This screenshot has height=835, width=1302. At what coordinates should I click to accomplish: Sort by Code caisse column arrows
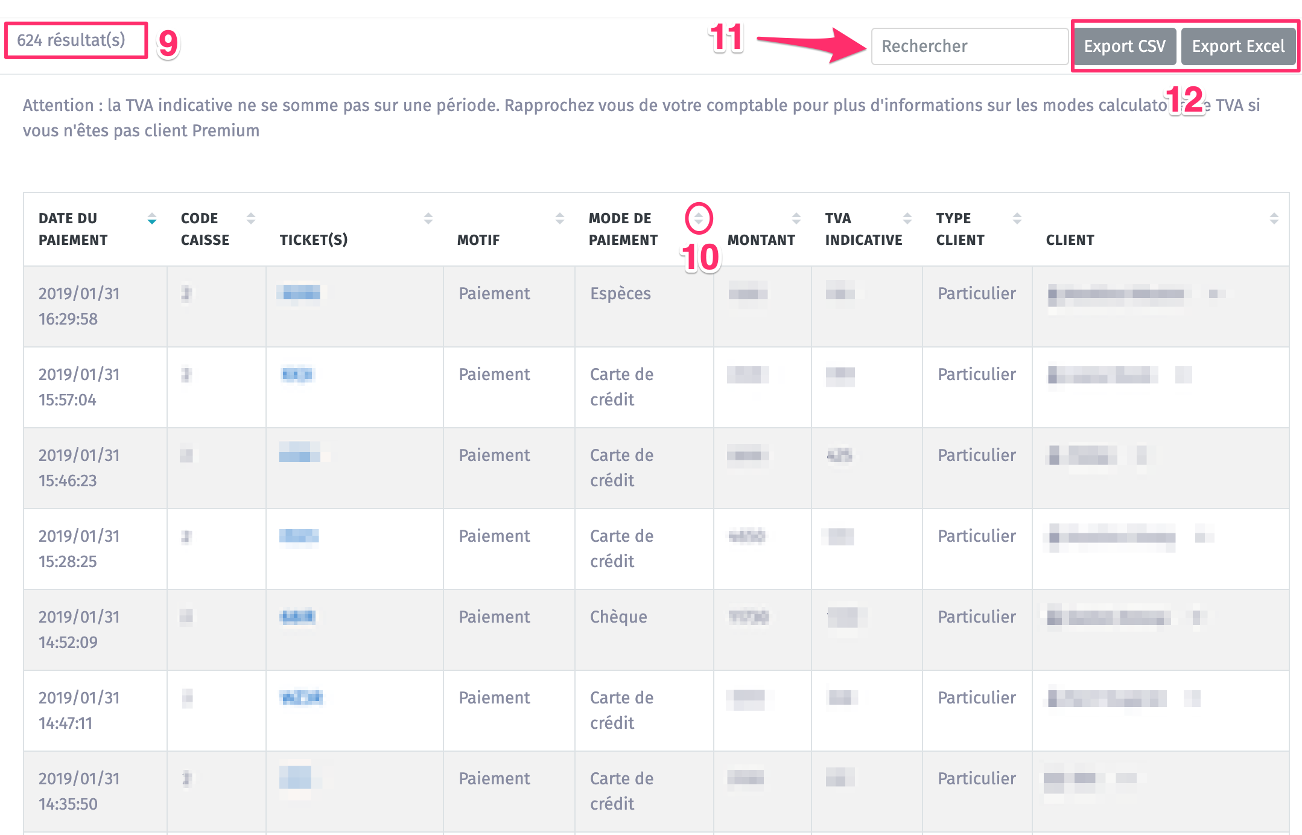[x=251, y=218]
